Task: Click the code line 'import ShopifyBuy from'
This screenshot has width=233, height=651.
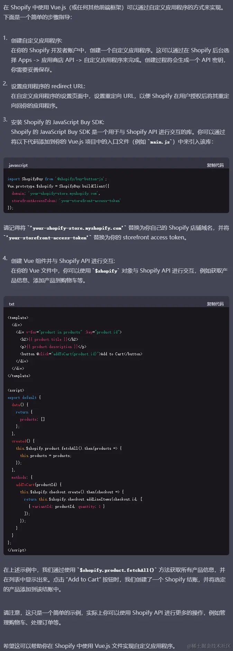Action: coord(57,179)
